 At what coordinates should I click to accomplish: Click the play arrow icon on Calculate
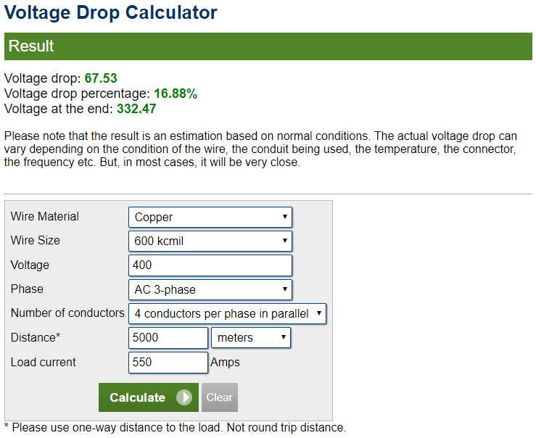click(x=184, y=397)
